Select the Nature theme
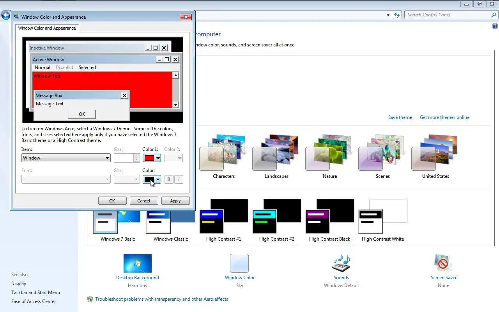The width and height of the screenshot is (499, 312). (x=329, y=156)
